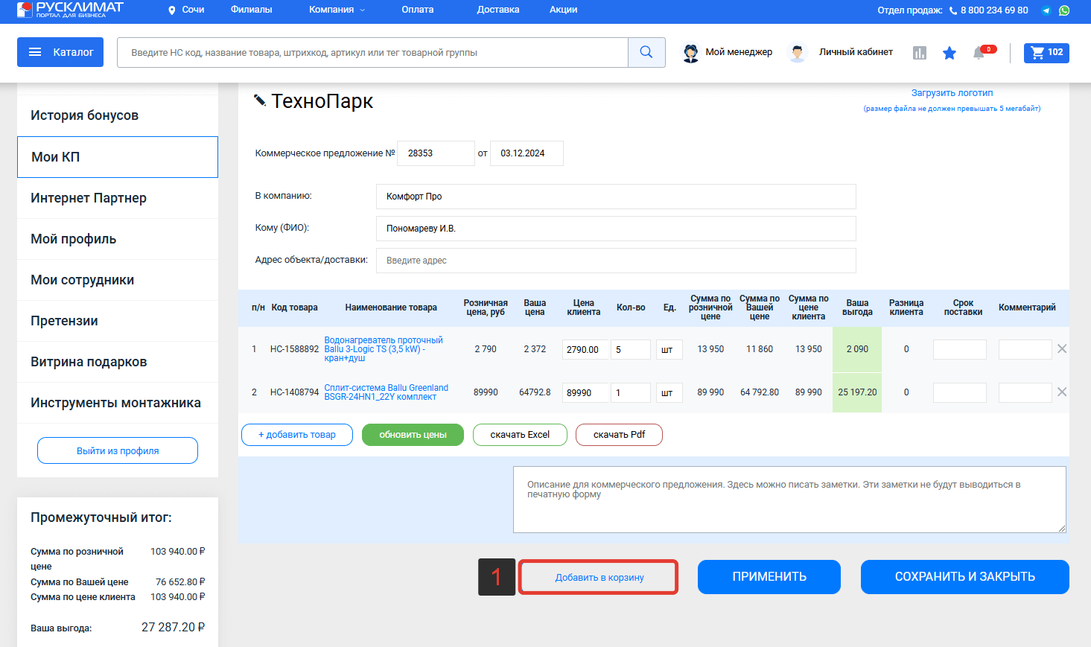Click скачать Pdf button

(x=619, y=435)
